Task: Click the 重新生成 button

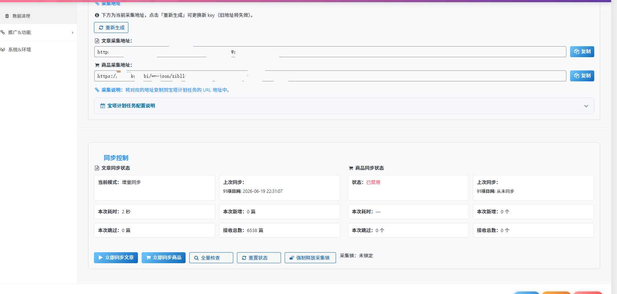Action: 111,27
